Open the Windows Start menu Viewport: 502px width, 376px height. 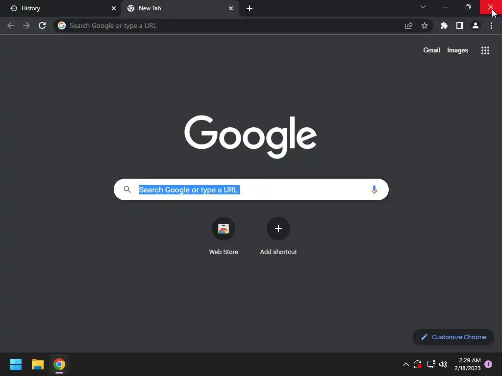pos(16,364)
